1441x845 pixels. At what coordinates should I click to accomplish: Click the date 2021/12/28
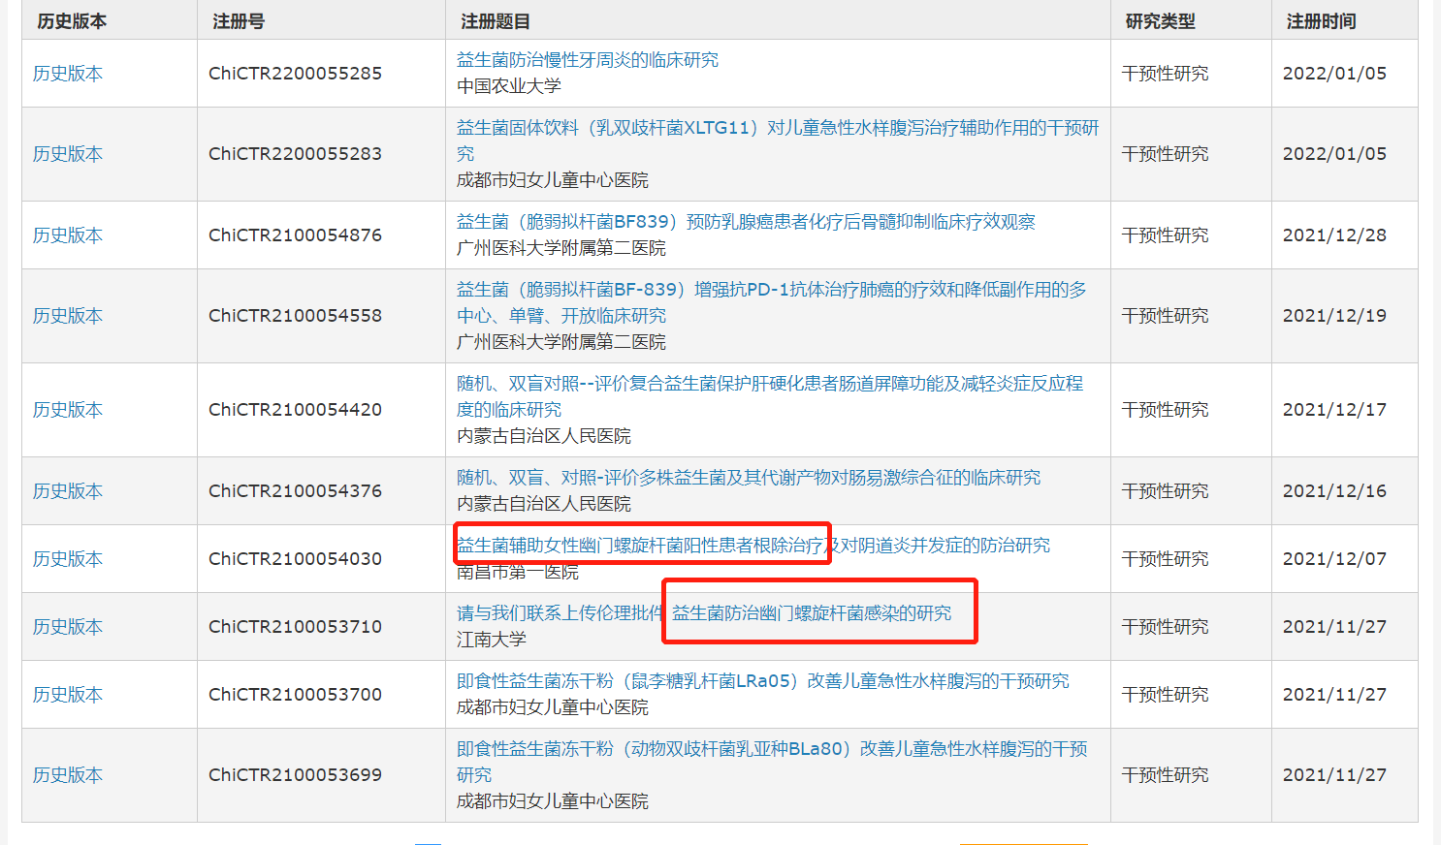click(x=1335, y=235)
